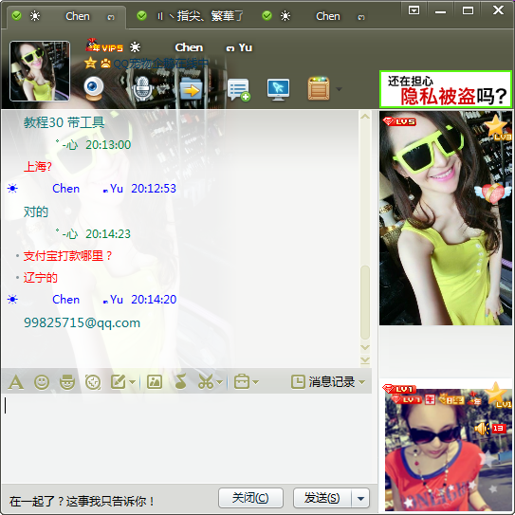Viewport: 515px width, 515px height.
Task: Open the 隐私被盗吗 advertisement banner
Action: tap(446, 89)
